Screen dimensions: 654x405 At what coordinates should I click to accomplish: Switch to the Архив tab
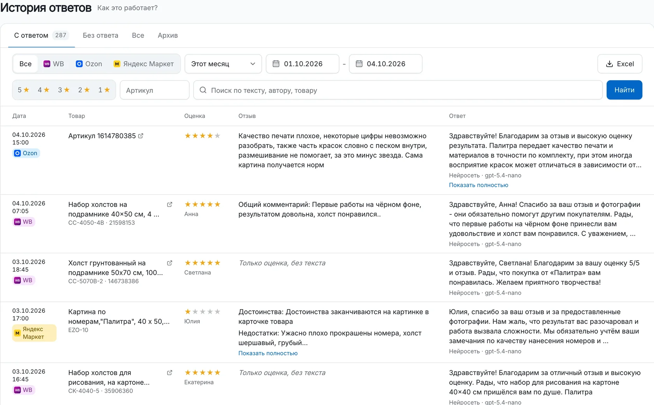[x=168, y=35]
